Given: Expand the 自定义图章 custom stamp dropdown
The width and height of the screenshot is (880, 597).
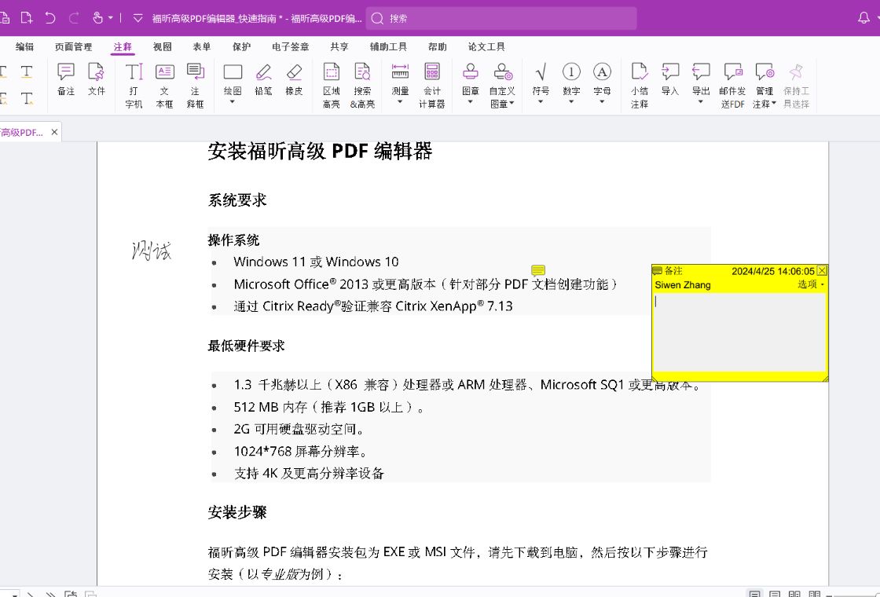Looking at the screenshot, I should click(x=511, y=104).
